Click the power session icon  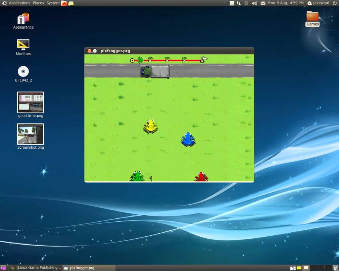coord(334,3)
